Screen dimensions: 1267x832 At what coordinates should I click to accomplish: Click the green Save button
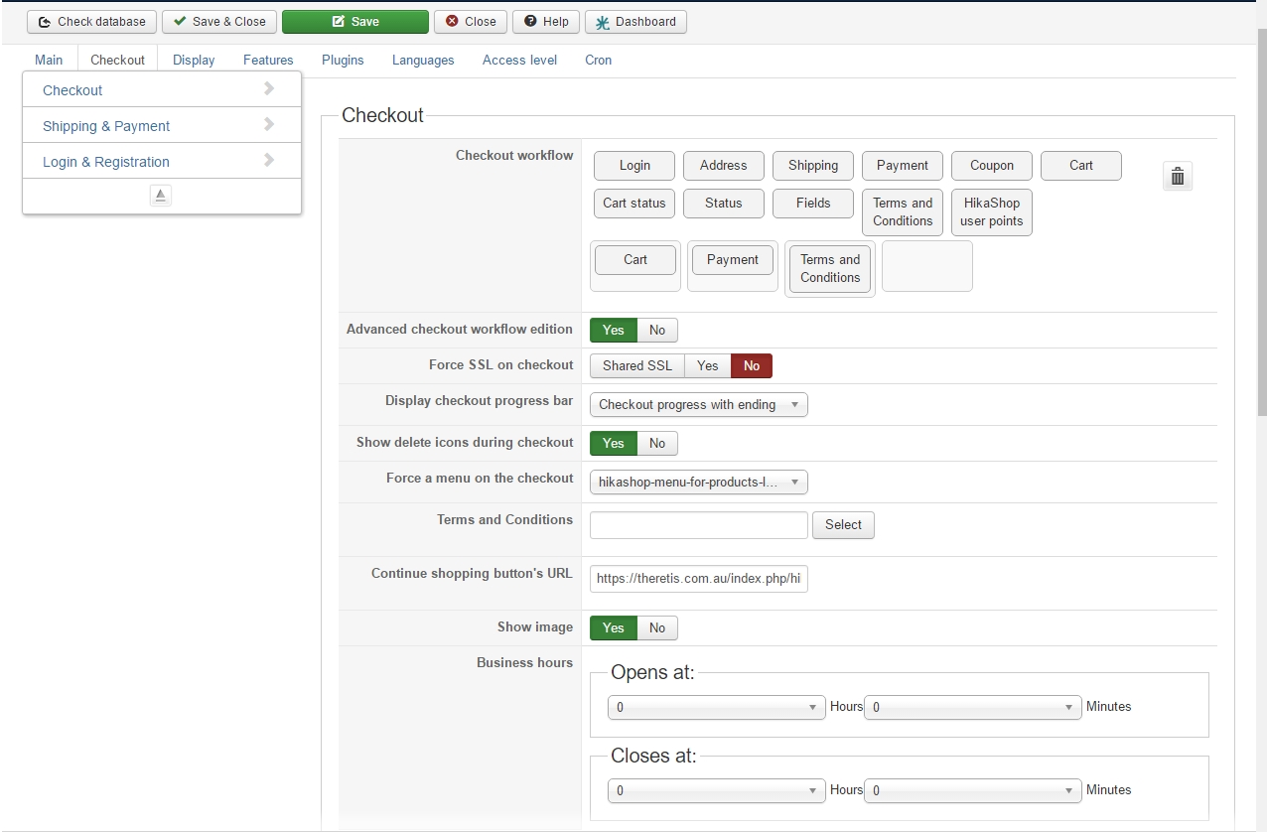354,22
